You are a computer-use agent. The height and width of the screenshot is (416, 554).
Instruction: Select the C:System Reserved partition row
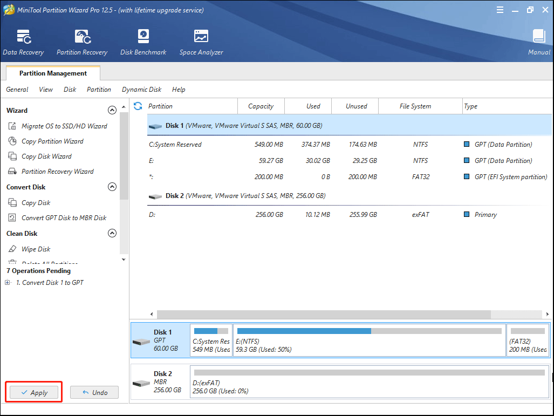point(349,145)
